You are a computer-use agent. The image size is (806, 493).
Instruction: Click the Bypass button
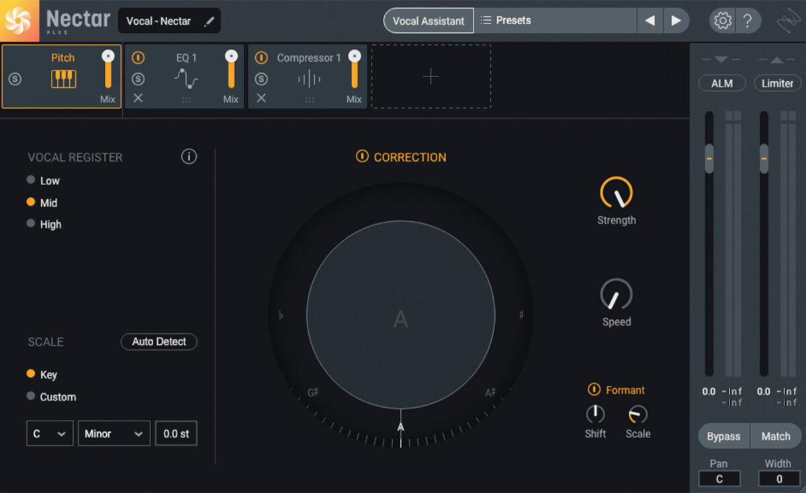pos(723,436)
